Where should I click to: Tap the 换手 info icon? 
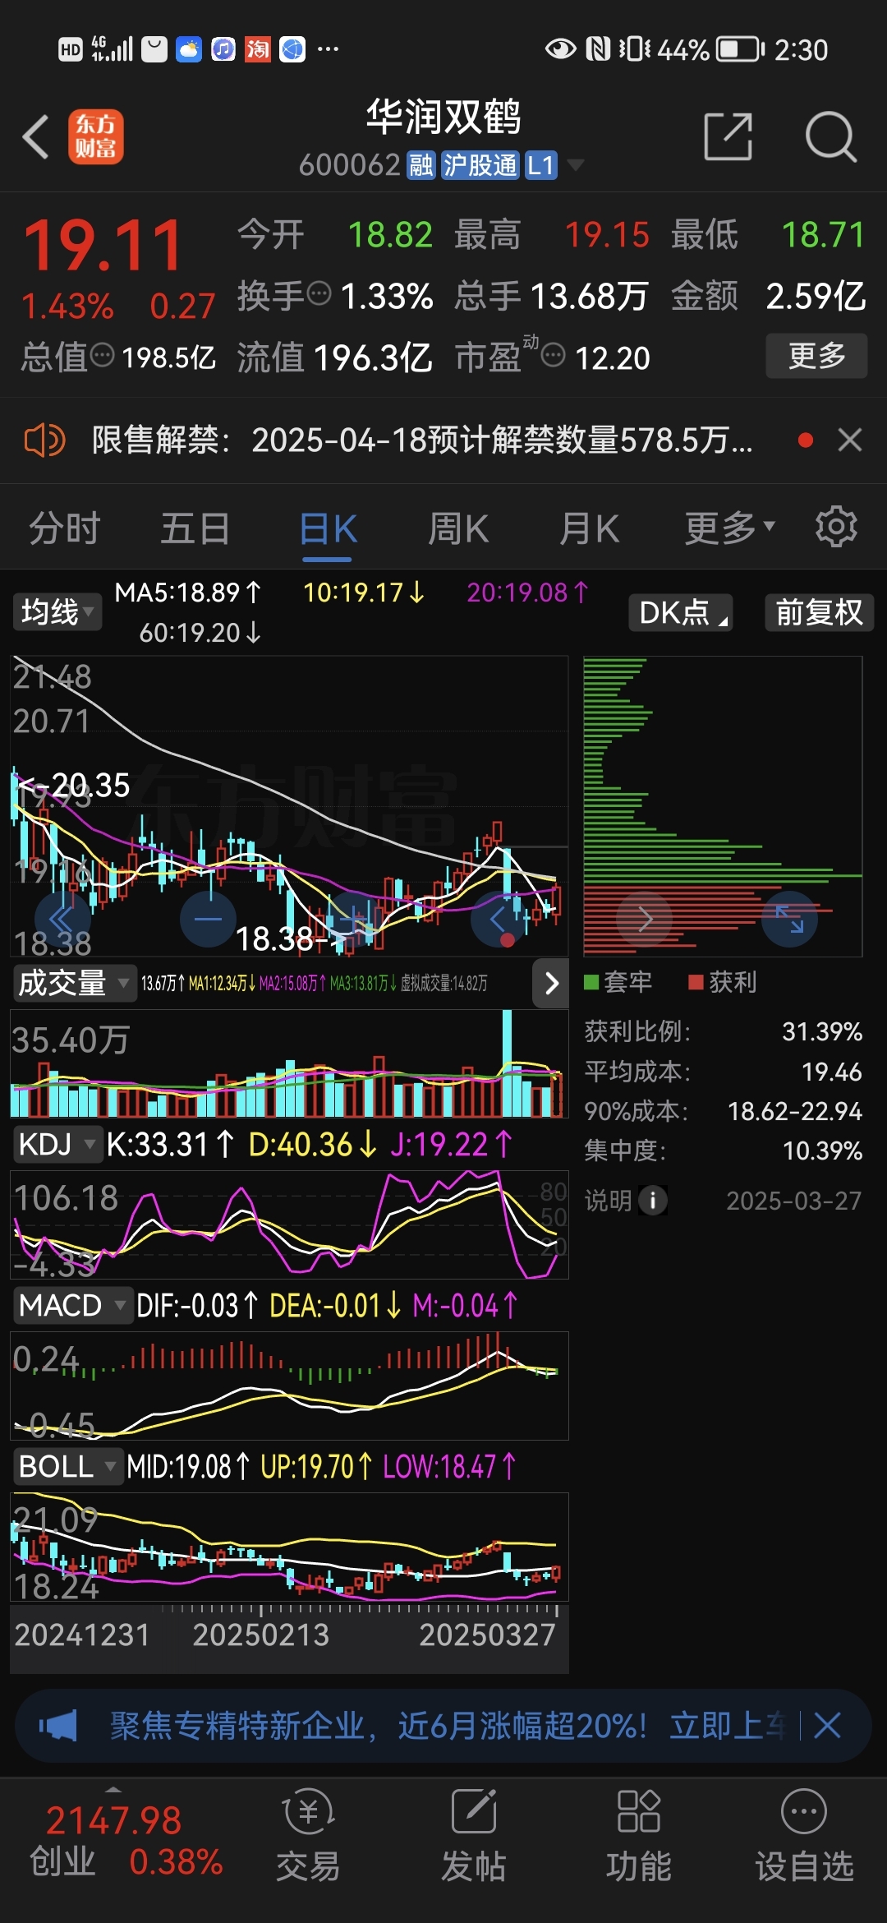click(319, 293)
